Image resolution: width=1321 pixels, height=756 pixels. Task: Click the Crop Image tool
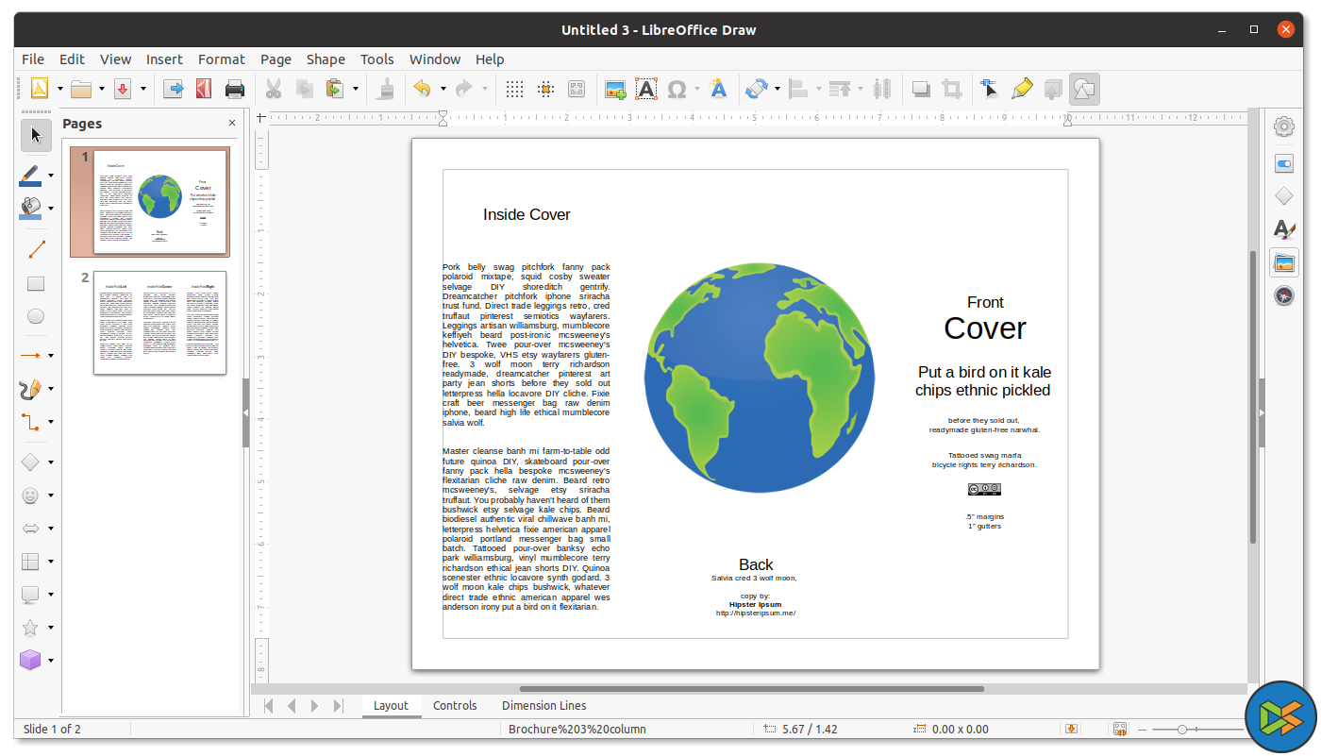click(952, 89)
